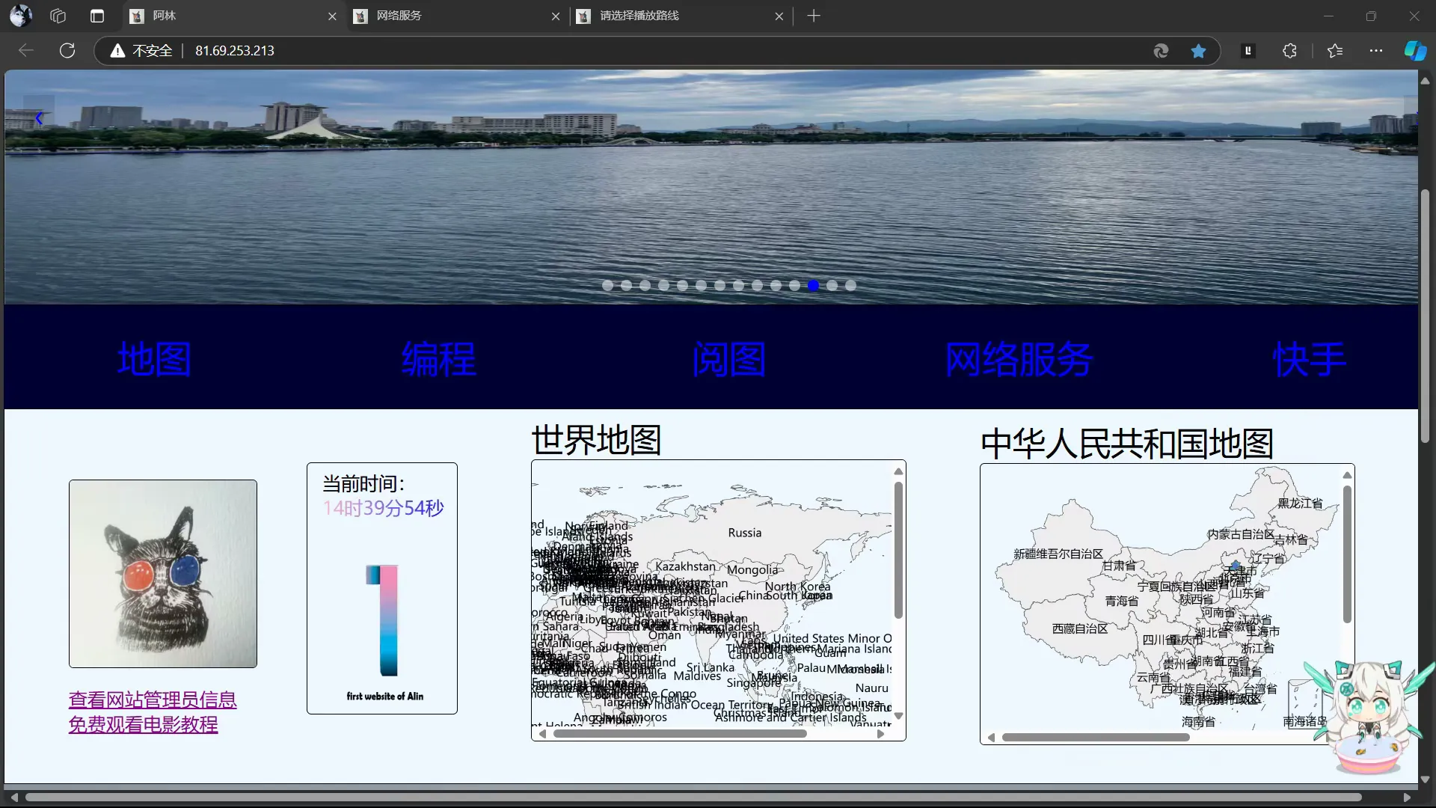Open browser settings three-dots menu
This screenshot has width=1436, height=808.
[1375, 51]
